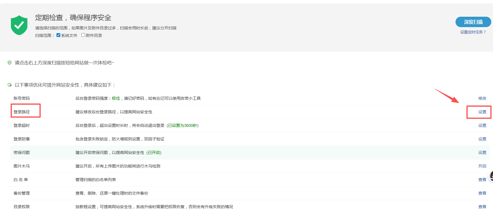
Task: Click the icon beside 以下事项优化 heading
Action: (10, 85)
